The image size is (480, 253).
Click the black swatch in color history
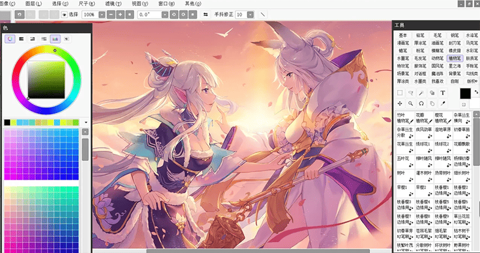(x=7, y=123)
